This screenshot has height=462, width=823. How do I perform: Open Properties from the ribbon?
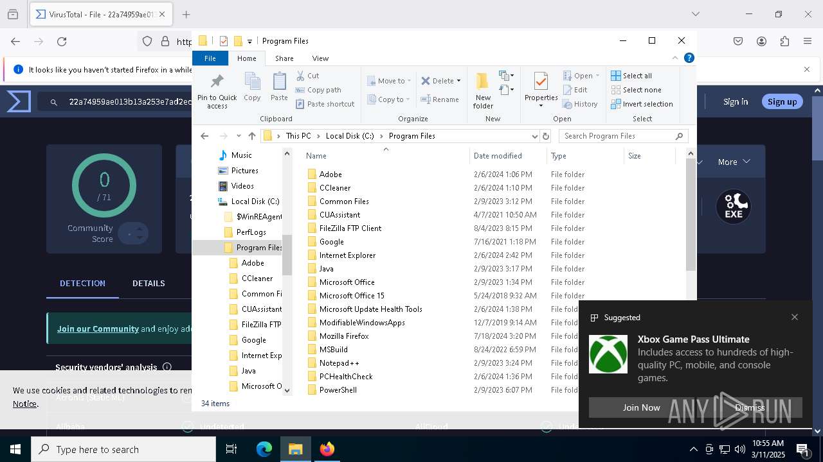click(x=541, y=90)
